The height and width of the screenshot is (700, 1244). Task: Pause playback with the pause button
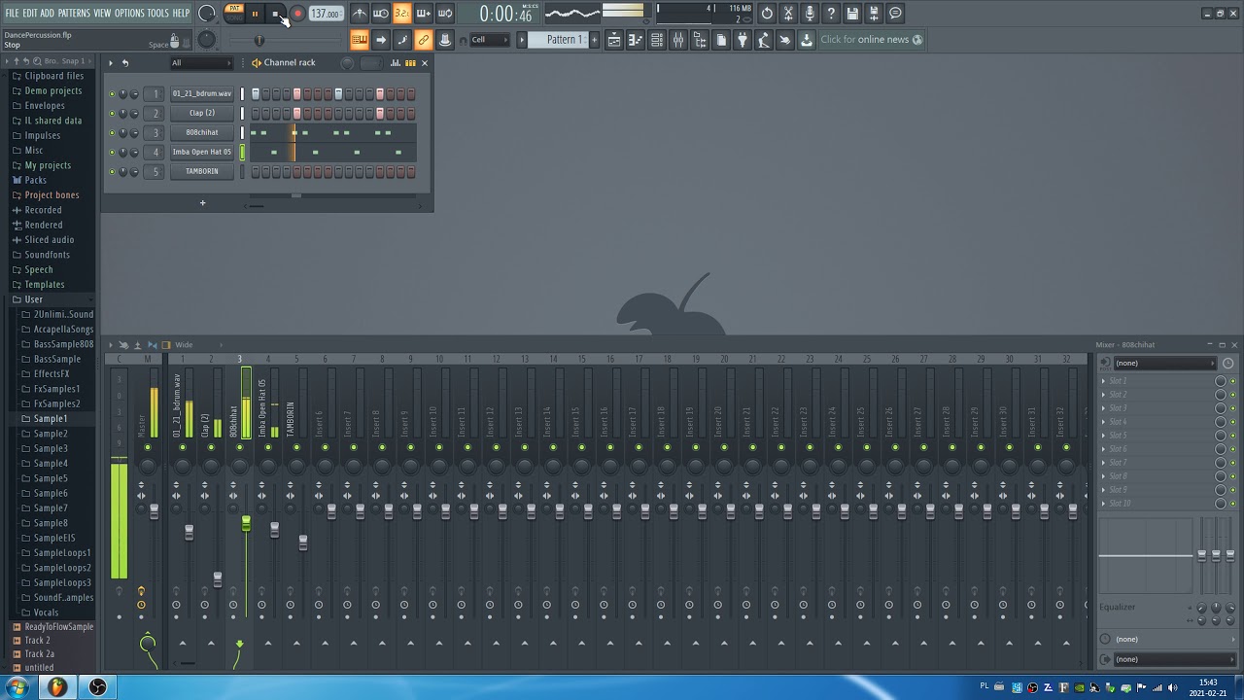255,14
